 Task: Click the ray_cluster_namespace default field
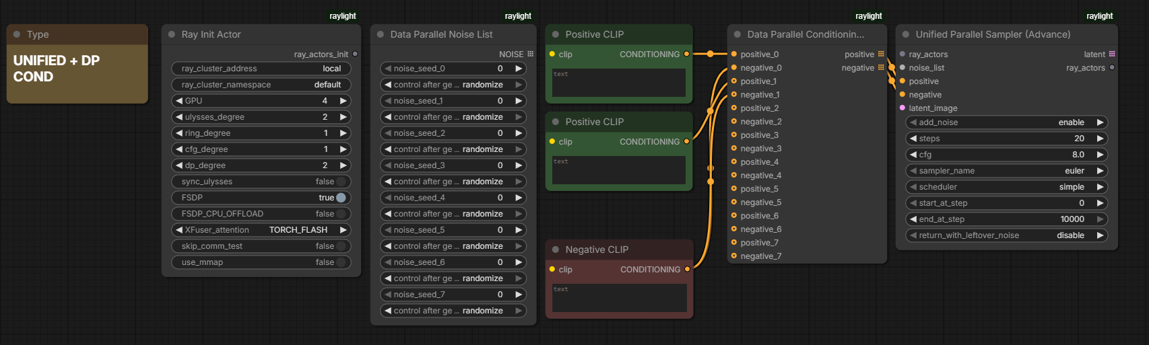[x=261, y=85]
